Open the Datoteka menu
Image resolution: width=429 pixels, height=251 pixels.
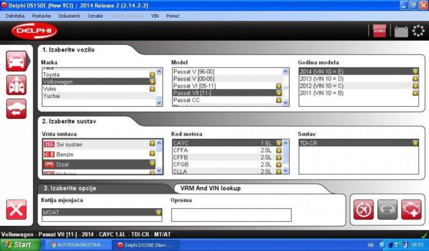click(15, 16)
